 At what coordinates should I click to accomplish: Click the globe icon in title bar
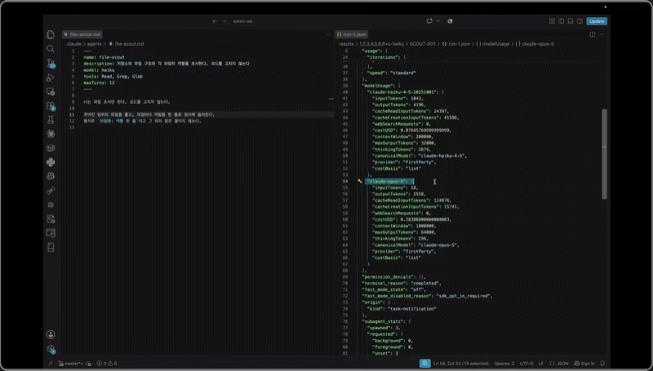coord(450,21)
